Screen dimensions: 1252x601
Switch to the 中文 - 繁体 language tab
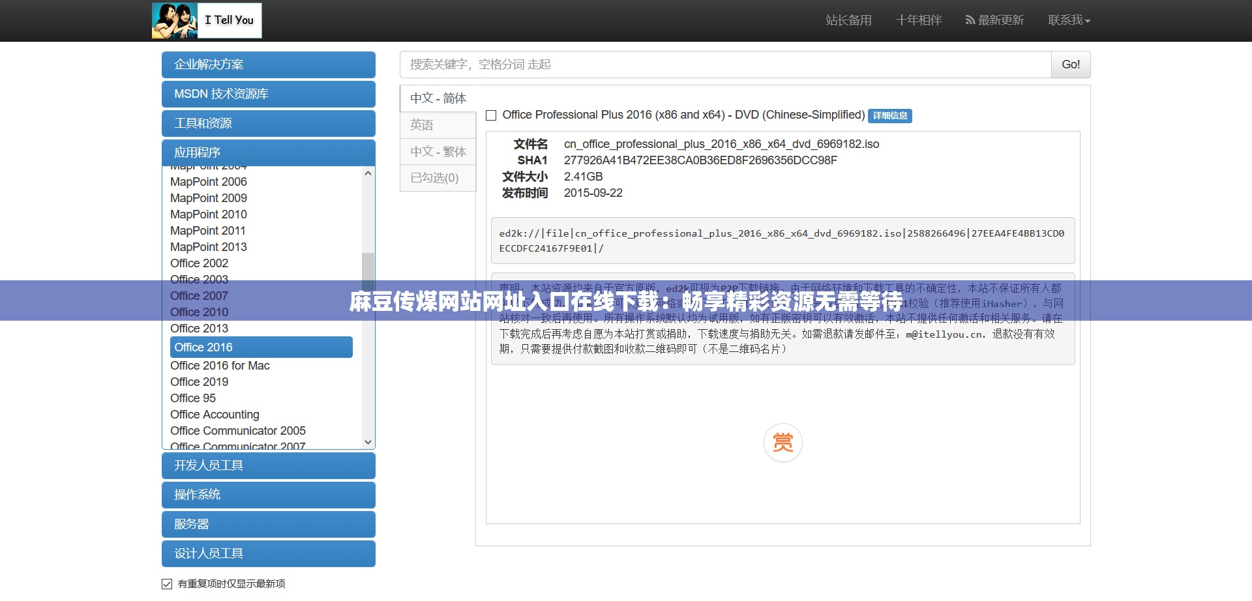tap(438, 152)
